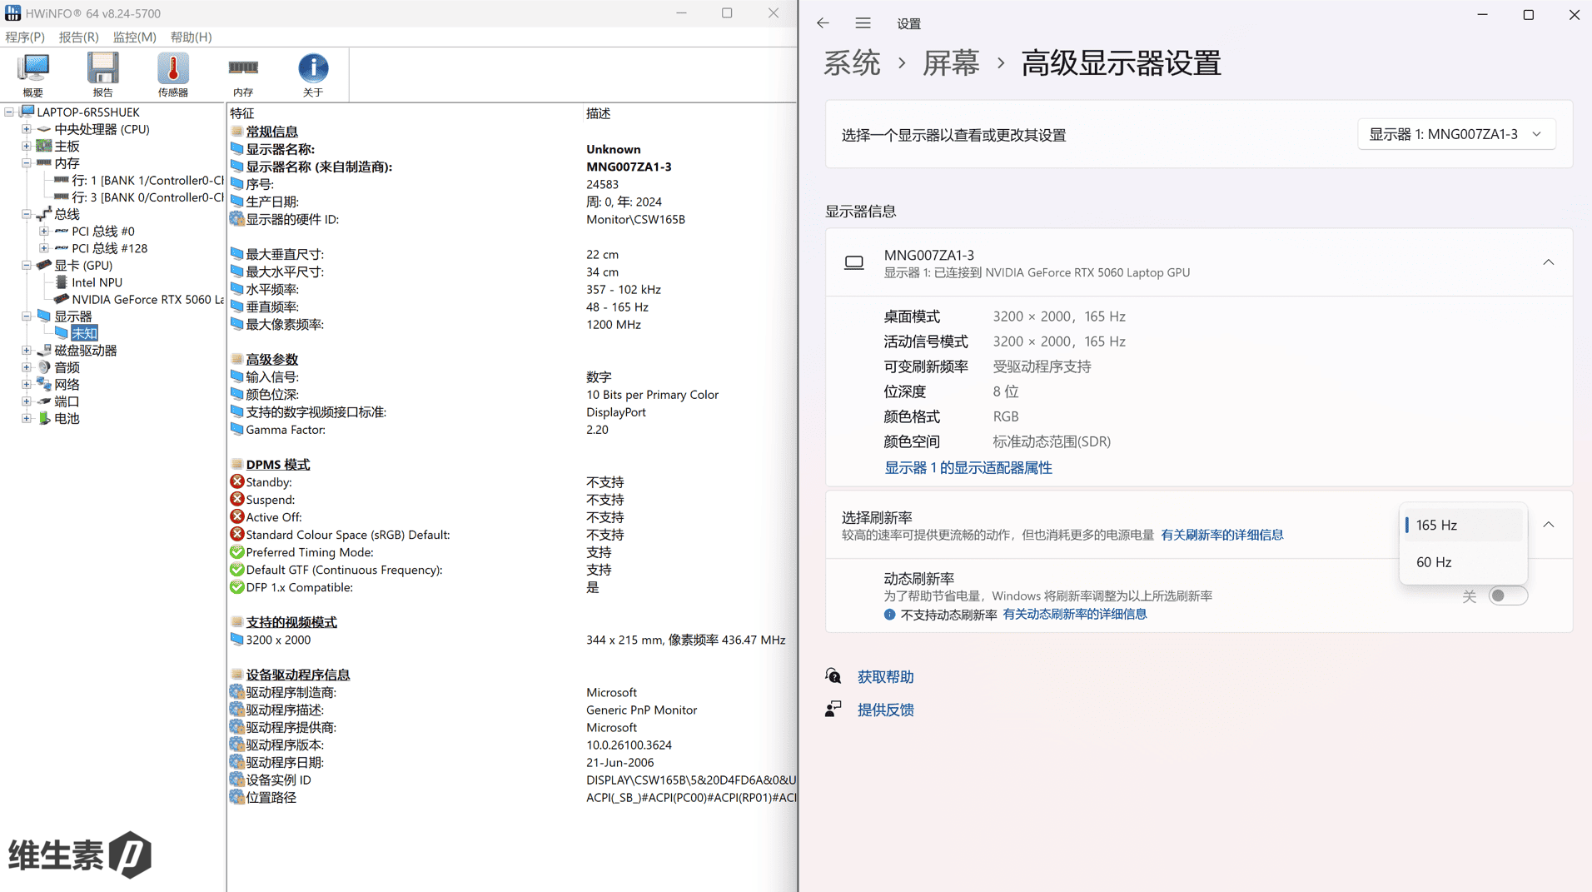Expand the 磁盘驱动器 tree node

(x=27, y=351)
